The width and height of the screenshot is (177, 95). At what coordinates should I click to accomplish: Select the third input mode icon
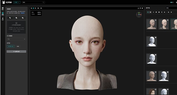(23, 18)
